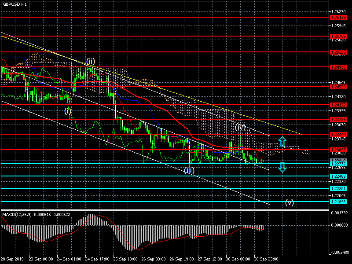Select the (i) wave label

point(68,111)
